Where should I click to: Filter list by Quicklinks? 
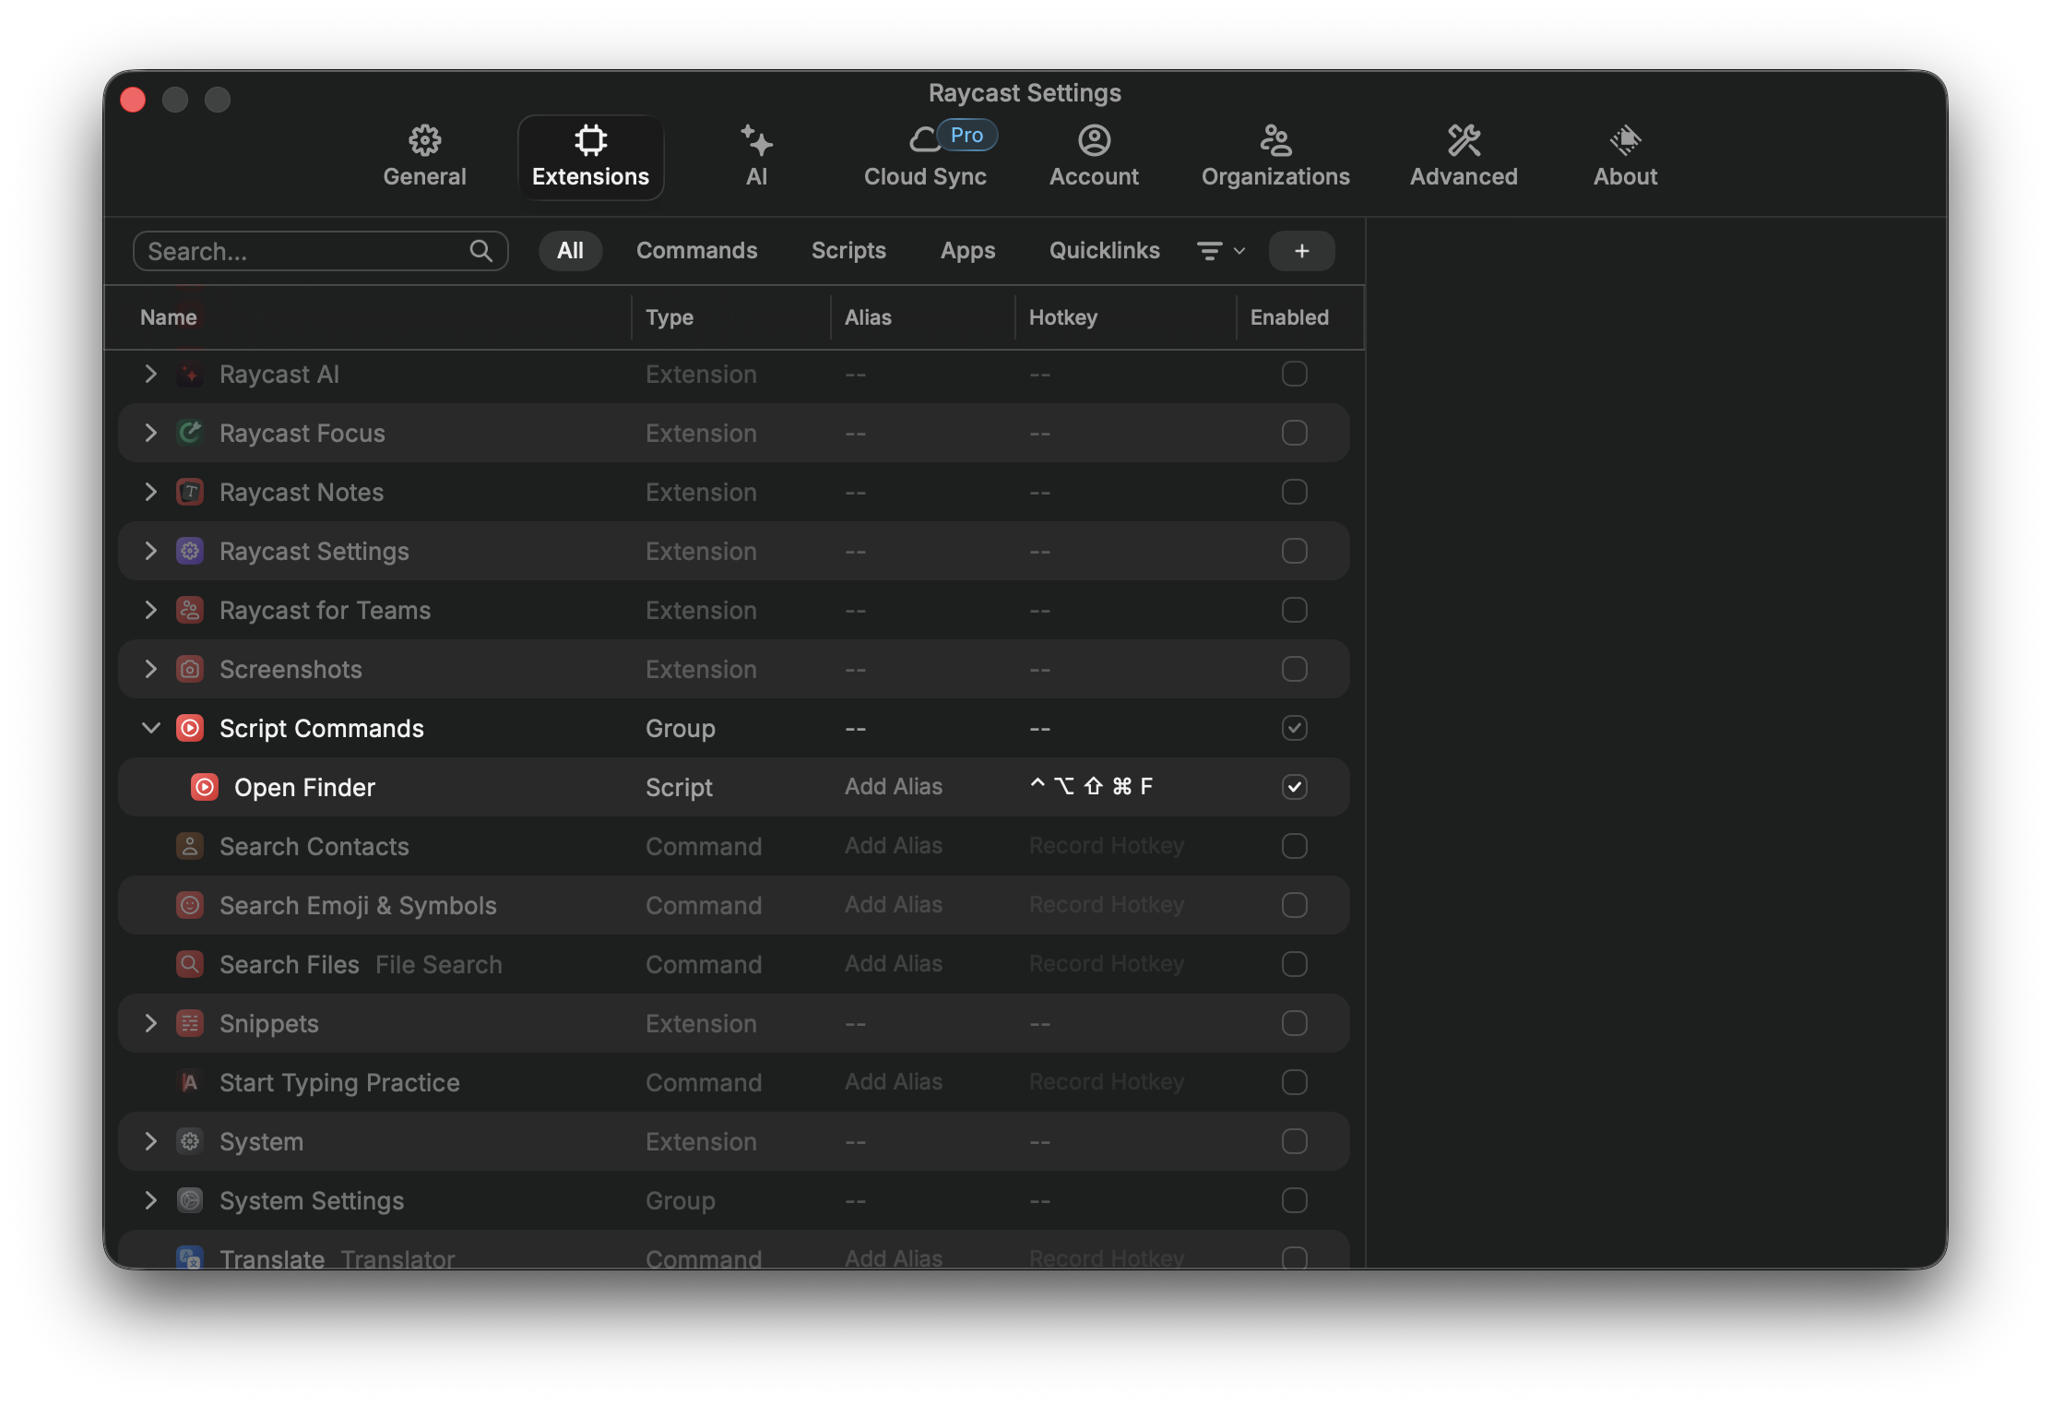tap(1104, 251)
